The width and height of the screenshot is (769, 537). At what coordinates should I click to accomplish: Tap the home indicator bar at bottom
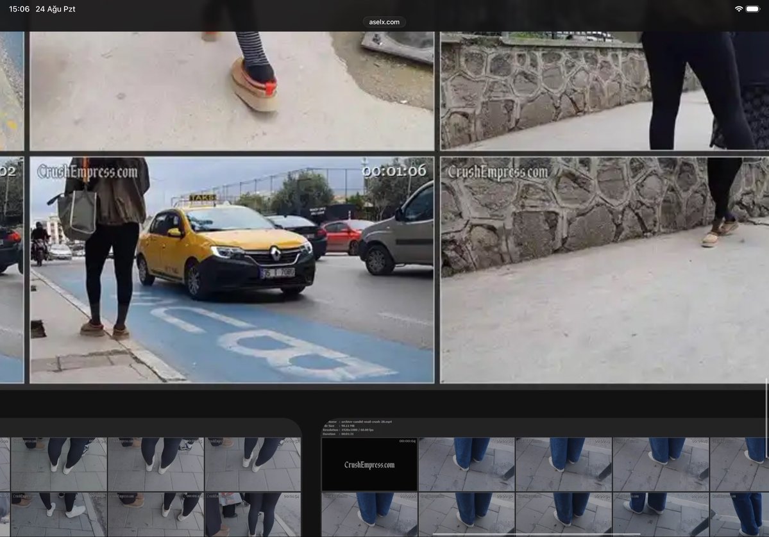[536, 534]
